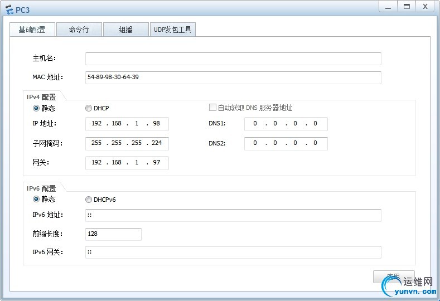Screen dimensions: 440x301
Task: Click the IP 地址 field 192.168.1.98
Action: coord(127,124)
